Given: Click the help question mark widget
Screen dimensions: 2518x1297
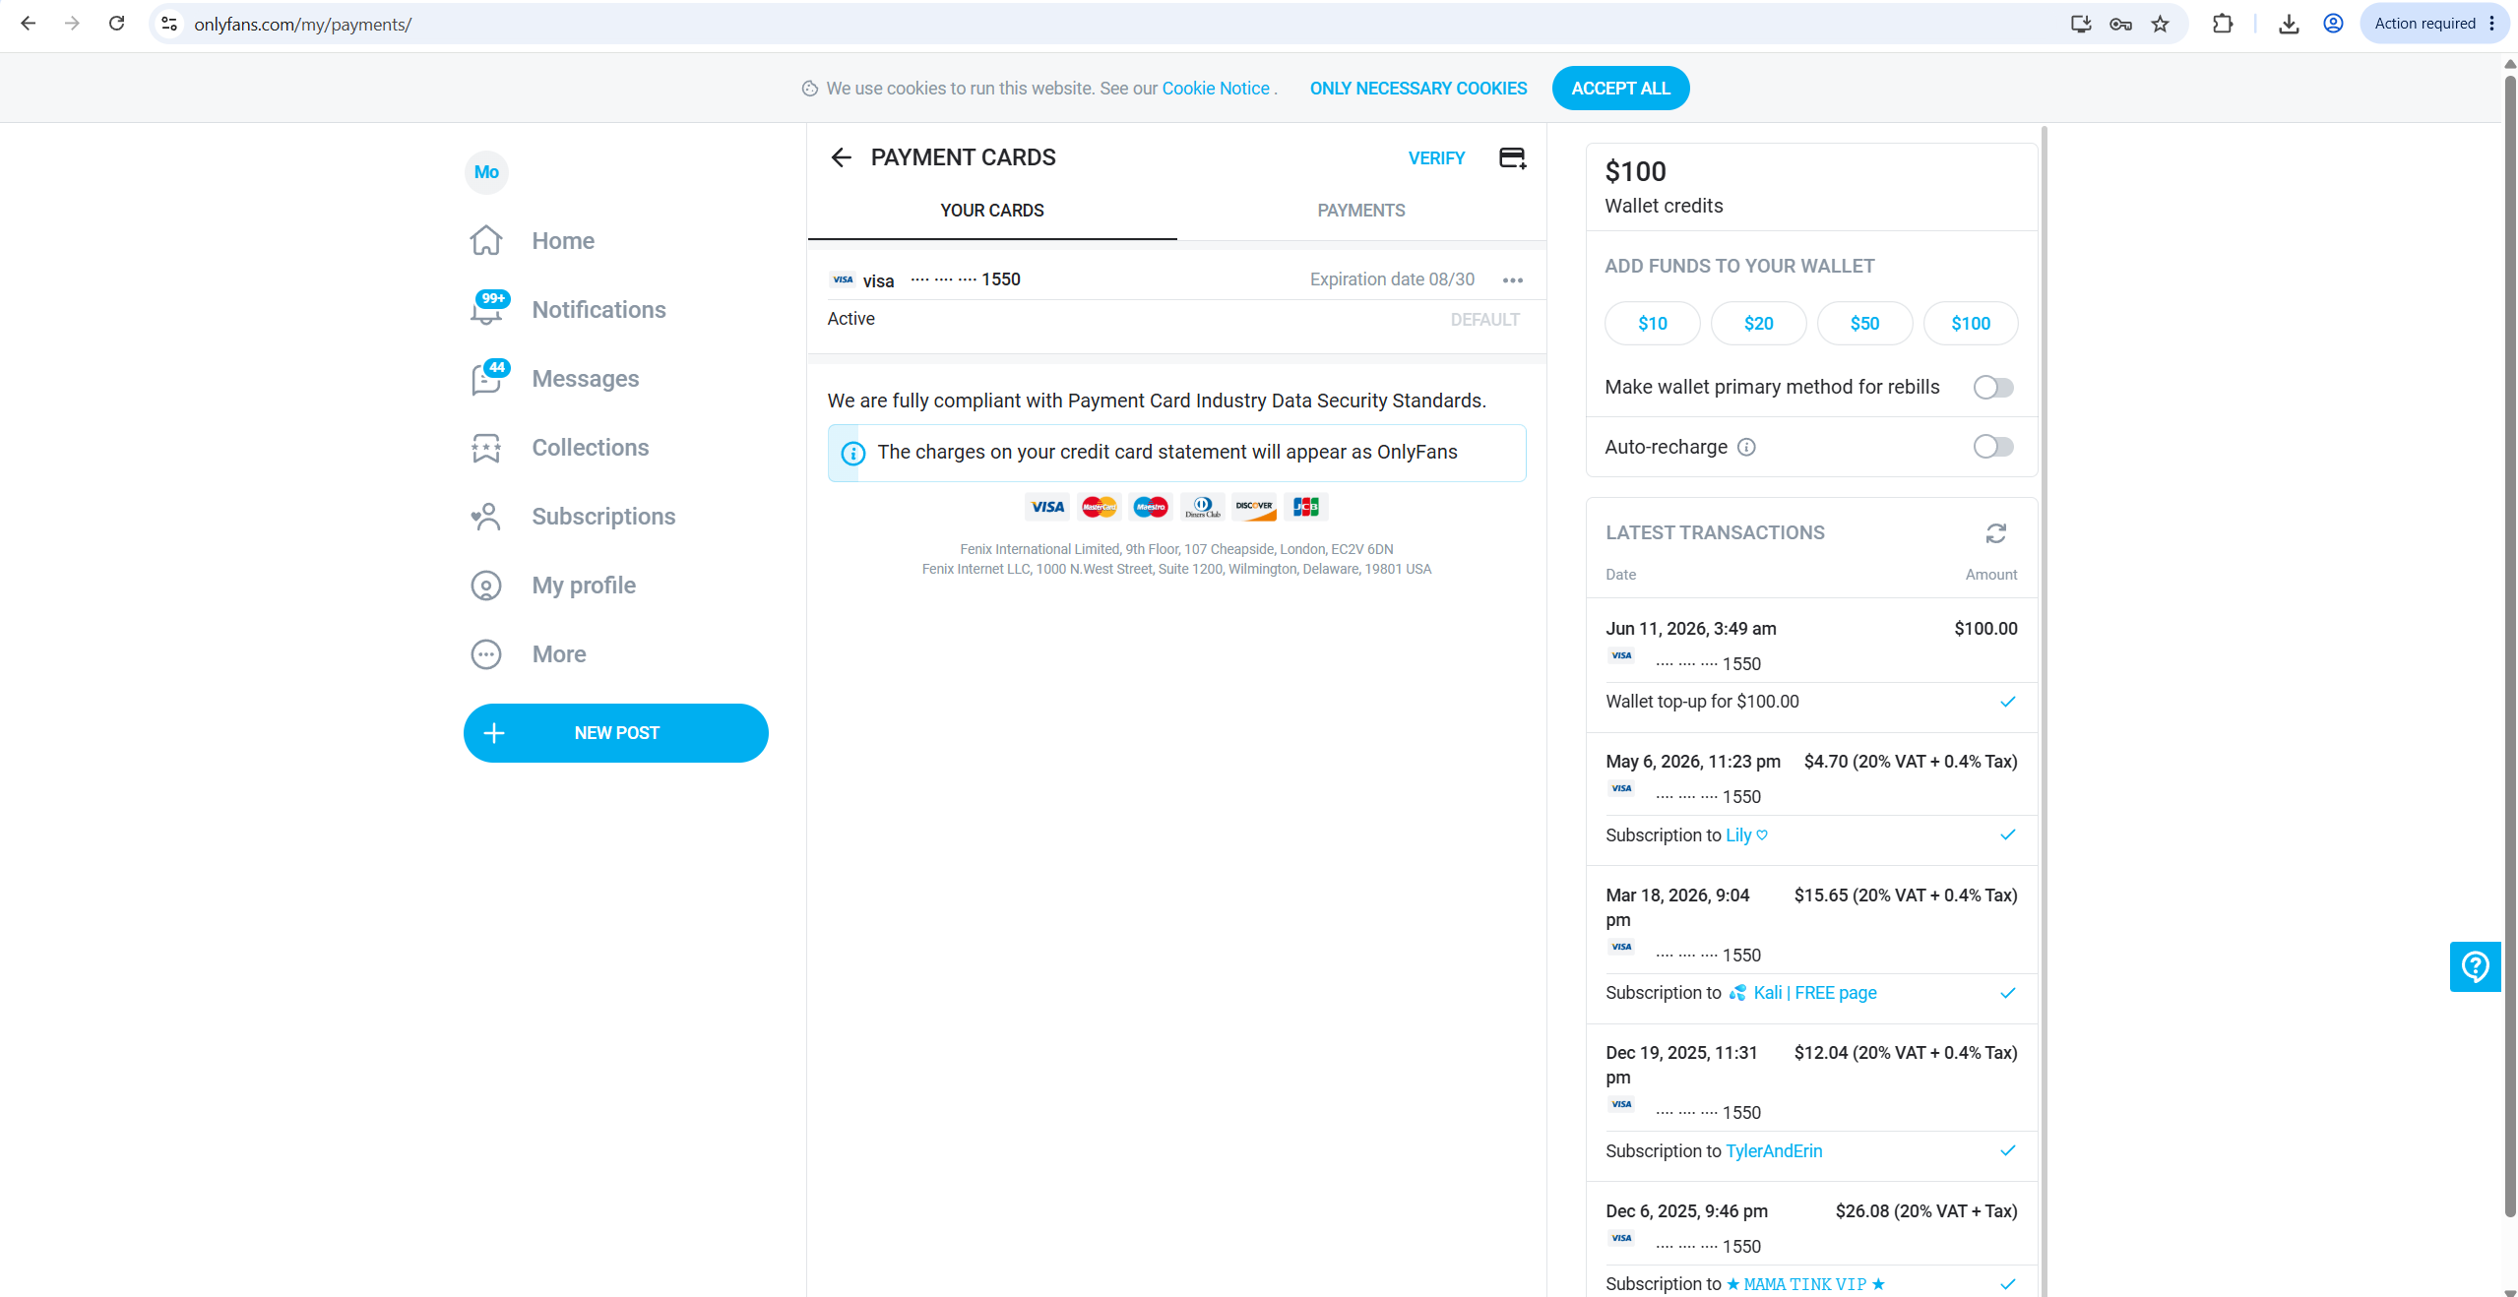Looking at the screenshot, I should click(2475, 966).
